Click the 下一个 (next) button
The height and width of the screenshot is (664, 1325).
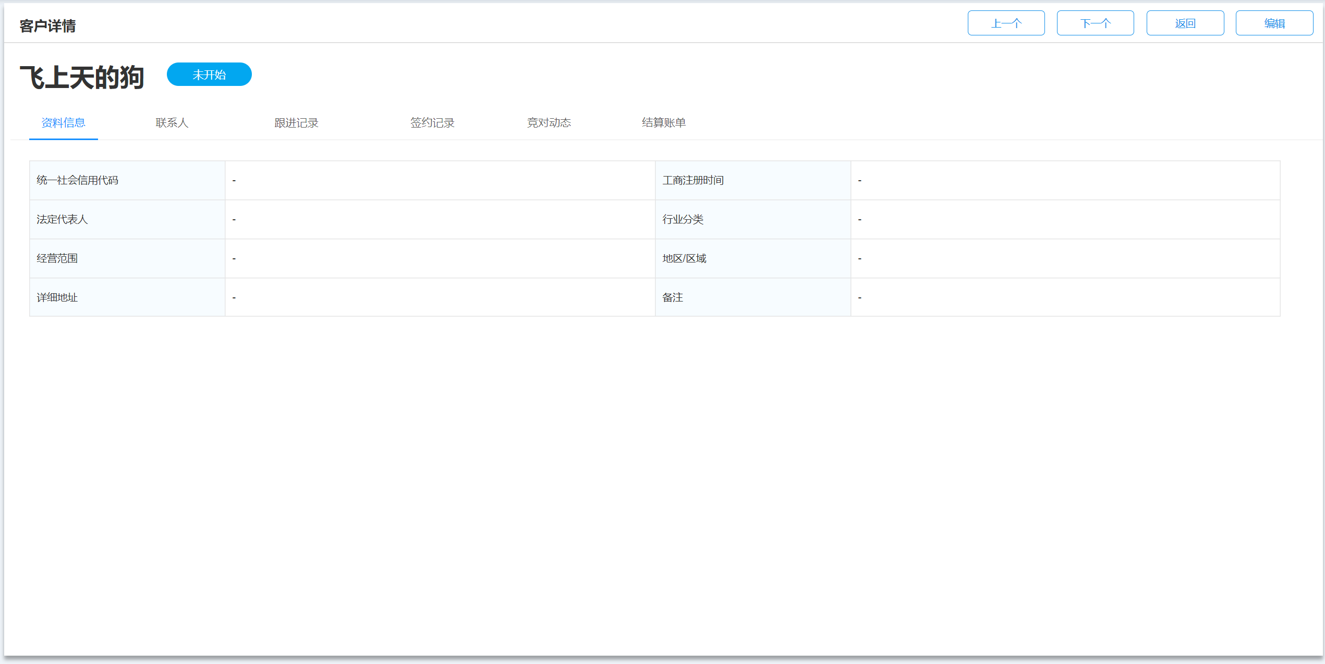[x=1095, y=23]
